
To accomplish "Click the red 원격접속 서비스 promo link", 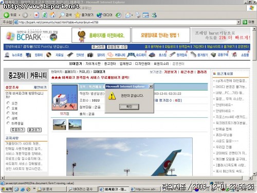I will (x=90, y=78).
